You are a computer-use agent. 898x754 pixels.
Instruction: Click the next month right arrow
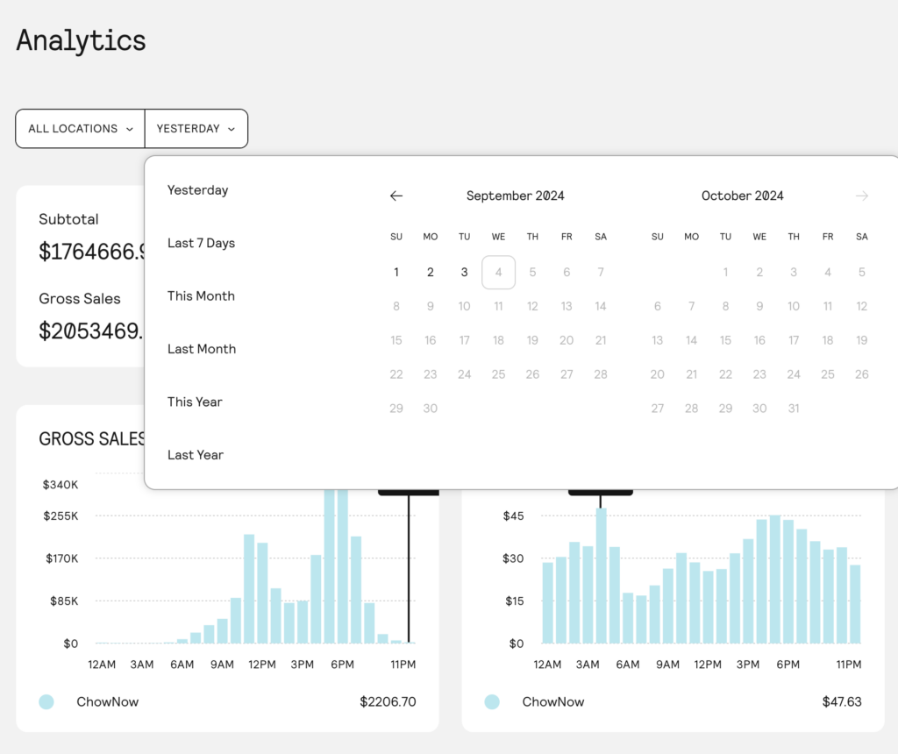[x=862, y=196]
